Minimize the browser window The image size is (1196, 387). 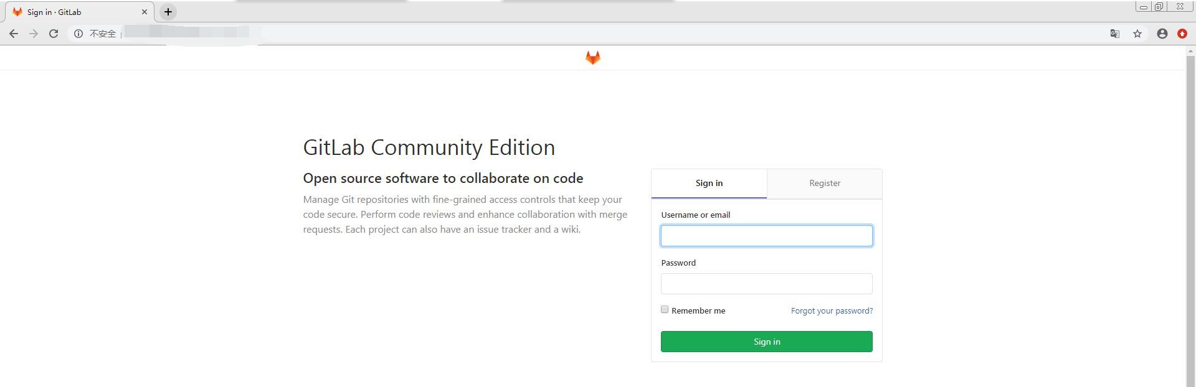point(1143,7)
